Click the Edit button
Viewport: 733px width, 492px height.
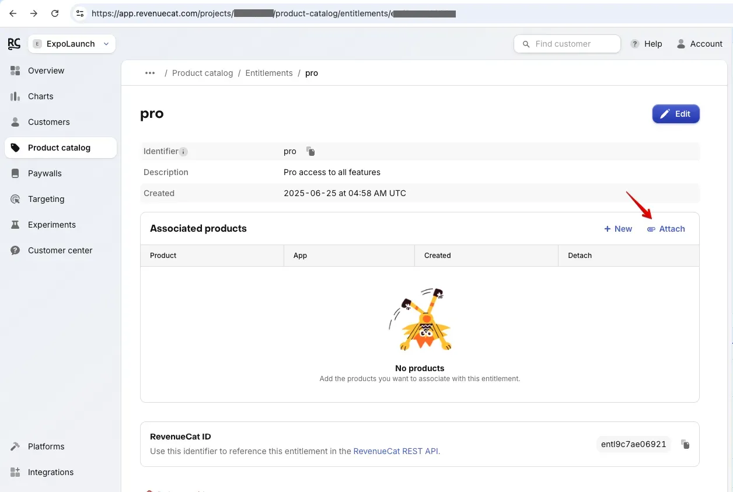pyautogui.click(x=676, y=114)
